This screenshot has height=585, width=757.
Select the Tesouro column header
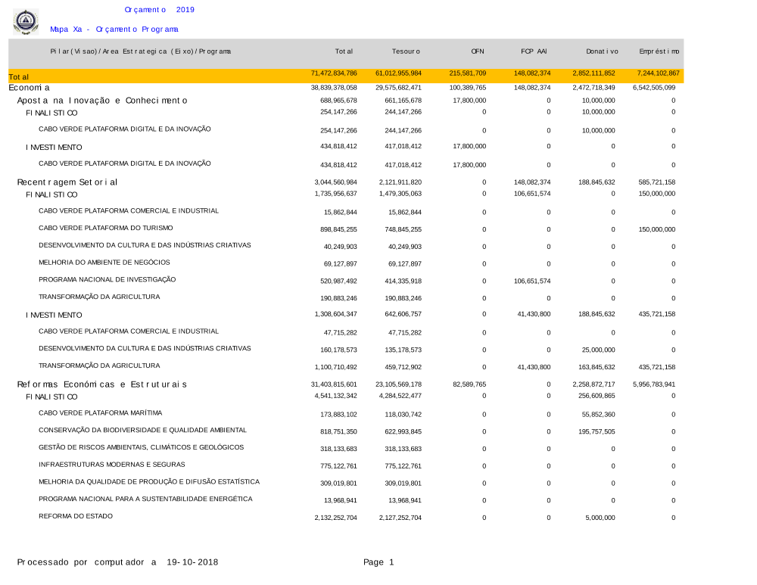tap(406, 51)
